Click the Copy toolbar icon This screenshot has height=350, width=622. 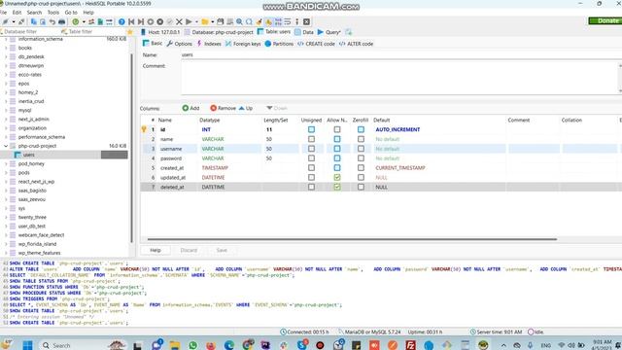tap(34, 21)
